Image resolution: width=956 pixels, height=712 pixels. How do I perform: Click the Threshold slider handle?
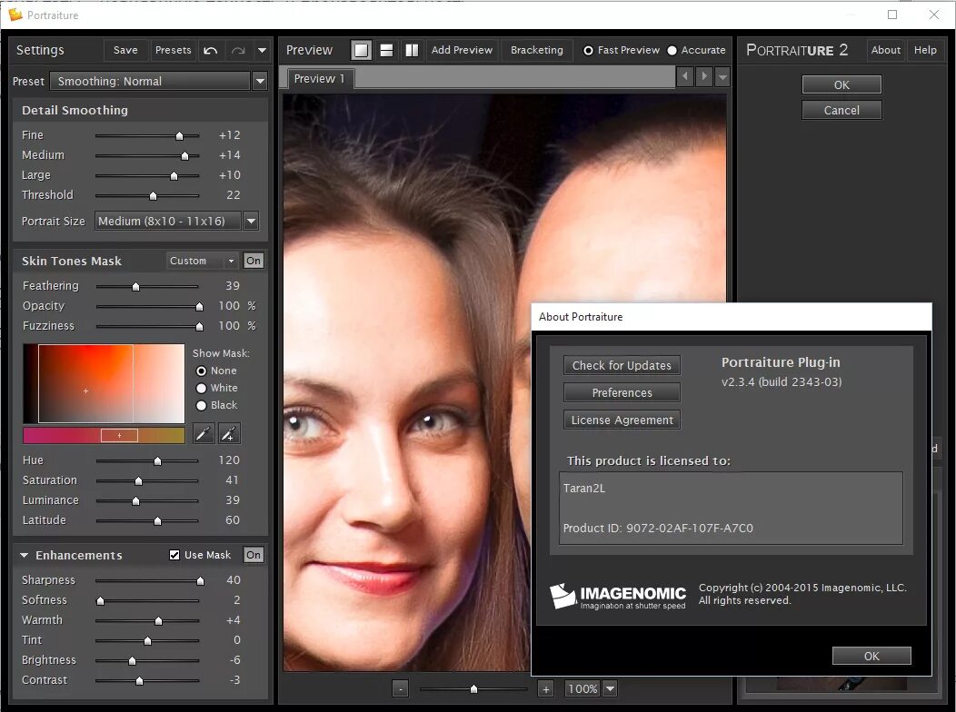[x=153, y=195]
